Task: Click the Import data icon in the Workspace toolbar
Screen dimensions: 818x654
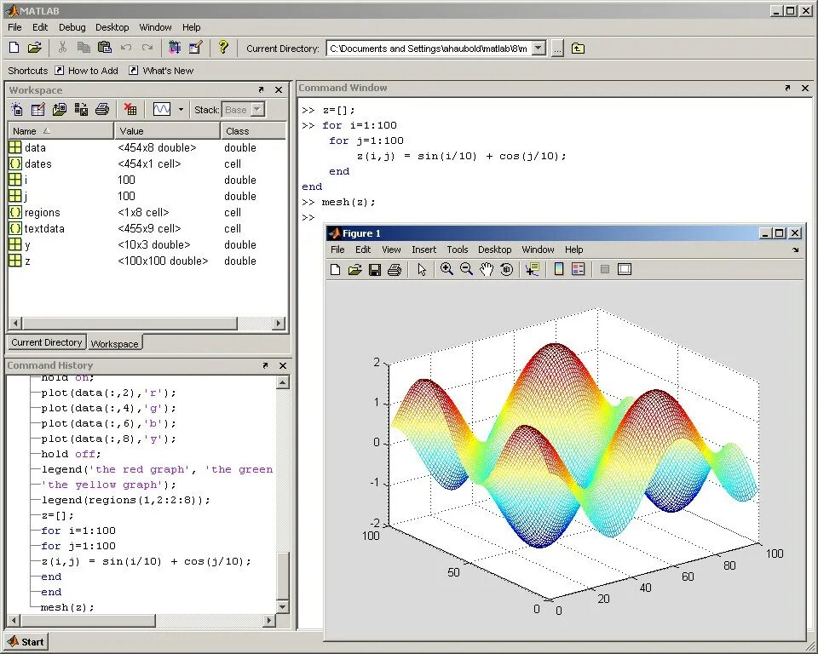Action: click(x=60, y=109)
